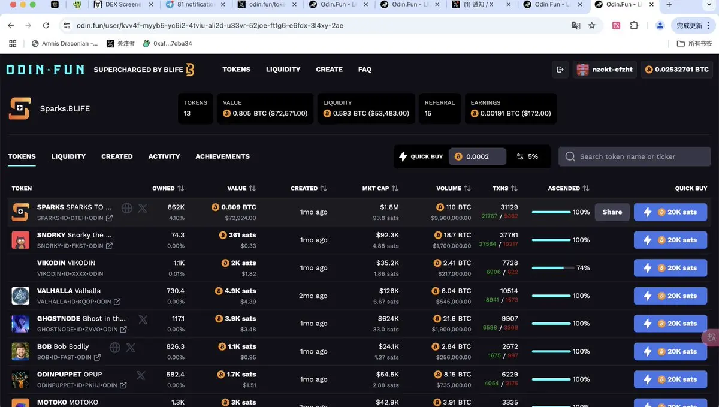Screen dimensions: 719x407
Task: Click the logout icon next to username
Action: click(x=560, y=70)
